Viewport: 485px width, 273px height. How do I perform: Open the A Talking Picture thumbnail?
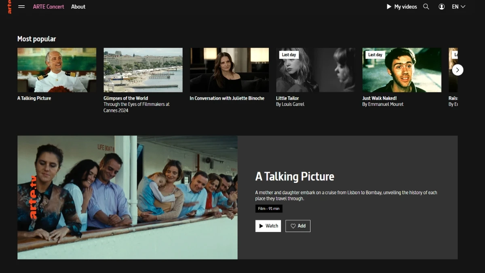pyautogui.click(x=57, y=70)
